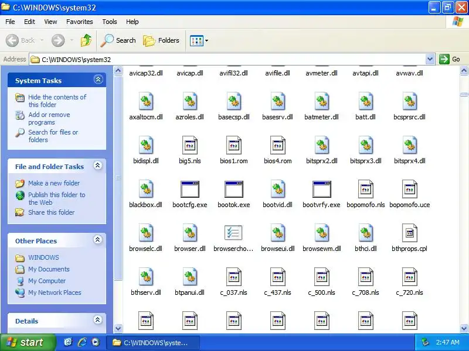Select the browserchoice checklist icon
The width and height of the screenshot is (469, 351).
[233, 233]
